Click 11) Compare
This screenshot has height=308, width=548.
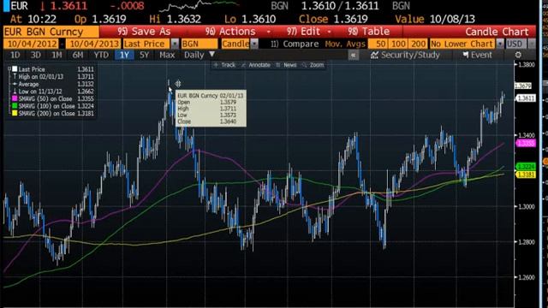[295, 44]
